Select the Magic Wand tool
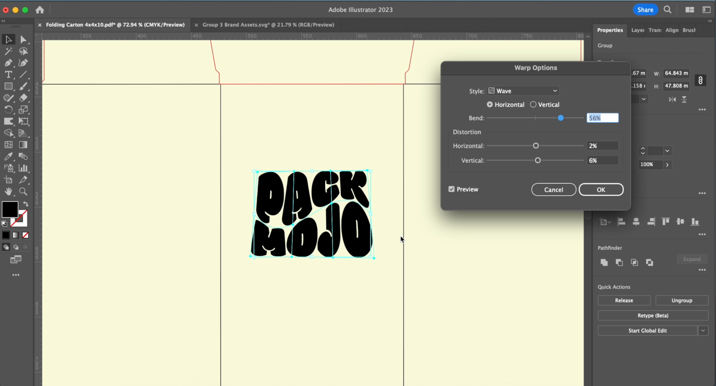Viewport: 716px width, 386px height. 8,51
